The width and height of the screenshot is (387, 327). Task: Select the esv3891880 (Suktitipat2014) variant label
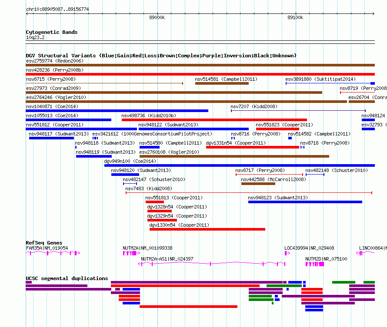pyautogui.click(x=320, y=79)
